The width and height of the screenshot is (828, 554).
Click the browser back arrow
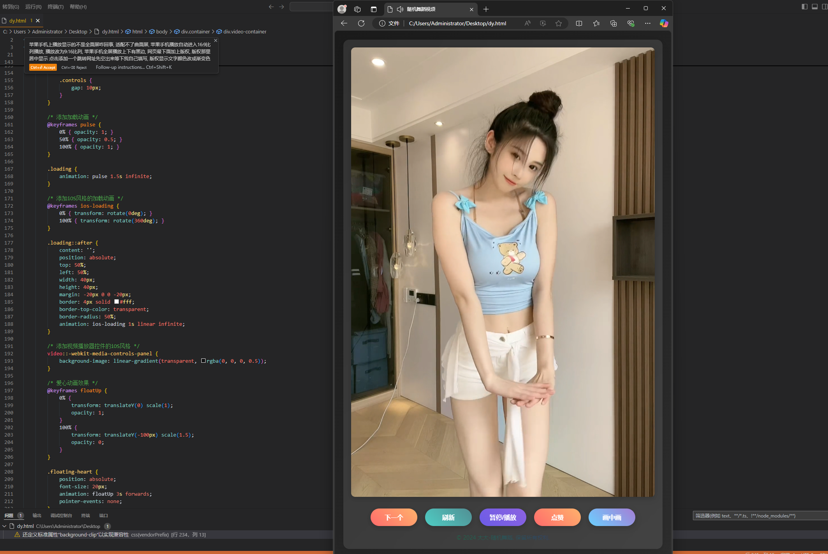click(343, 23)
